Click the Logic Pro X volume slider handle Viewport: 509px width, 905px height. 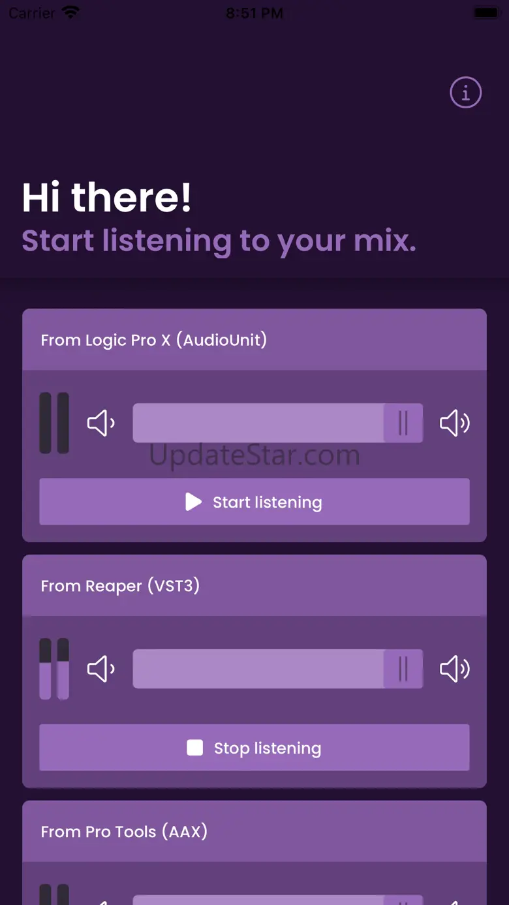(x=403, y=423)
